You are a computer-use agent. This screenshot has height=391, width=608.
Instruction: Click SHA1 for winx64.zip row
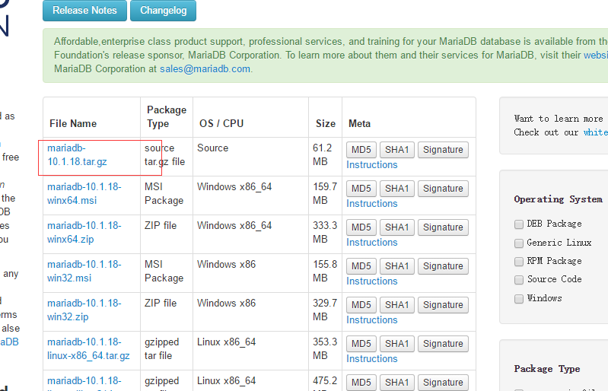pyautogui.click(x=396, y=227)
